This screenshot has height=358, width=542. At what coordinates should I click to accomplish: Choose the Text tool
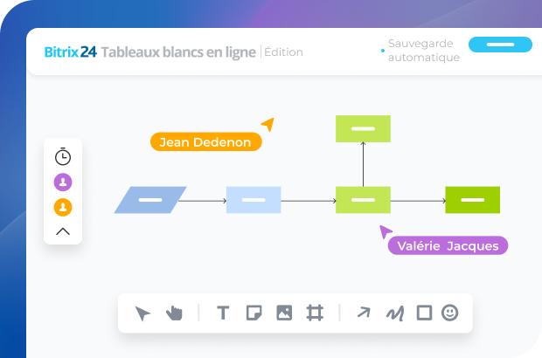pyautogui.click(x=223, y=313)
